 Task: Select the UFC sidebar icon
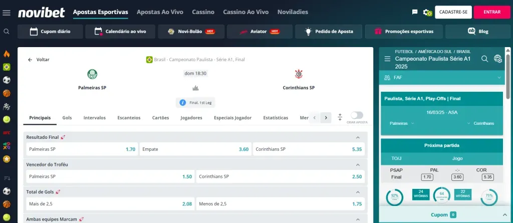7,133
